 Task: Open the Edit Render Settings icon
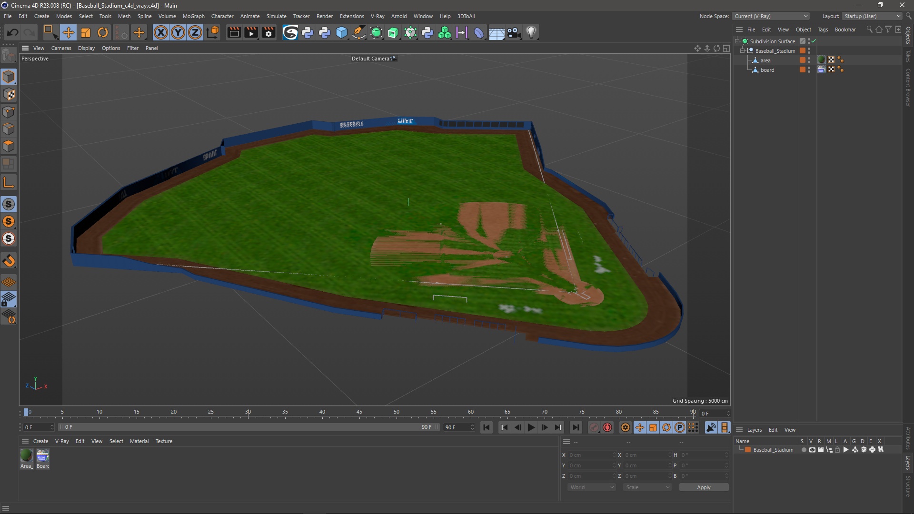click(x=268, y=32)
